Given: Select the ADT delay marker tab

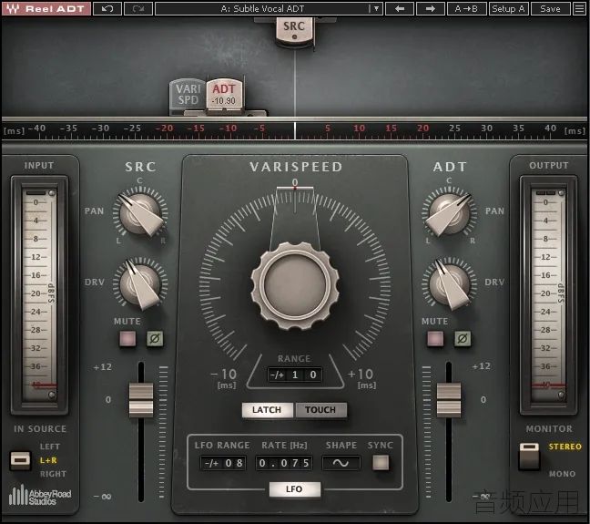Looking at the screenshot, I should [x=224, y=94].
